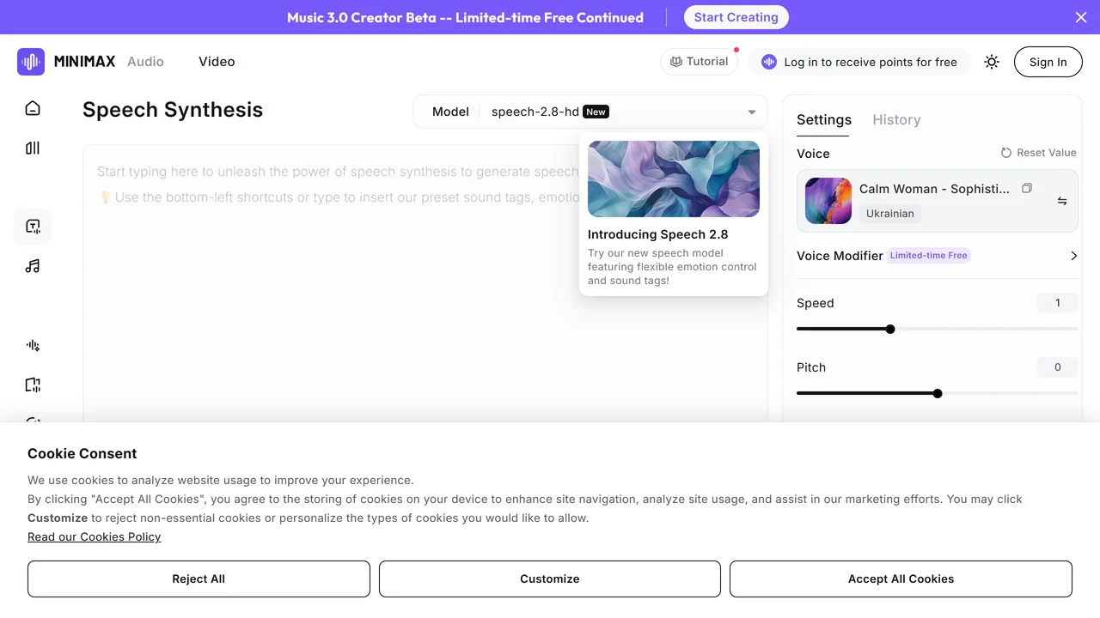
Task: Click the Speed value field showing 1
Action: click(x=1058, y=303)
